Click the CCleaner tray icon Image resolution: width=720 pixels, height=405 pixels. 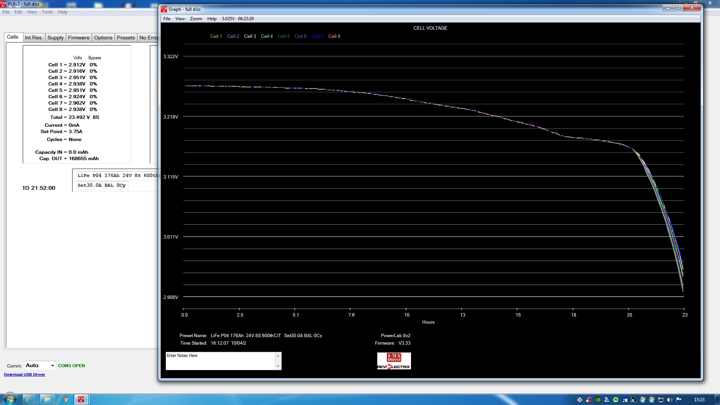(x=589, y=400)
